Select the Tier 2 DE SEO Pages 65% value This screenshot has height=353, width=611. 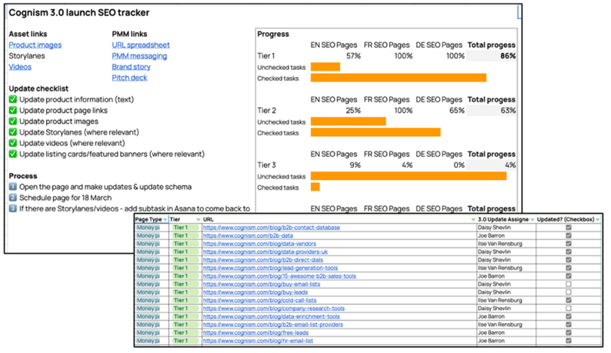[x=456, y=111]
